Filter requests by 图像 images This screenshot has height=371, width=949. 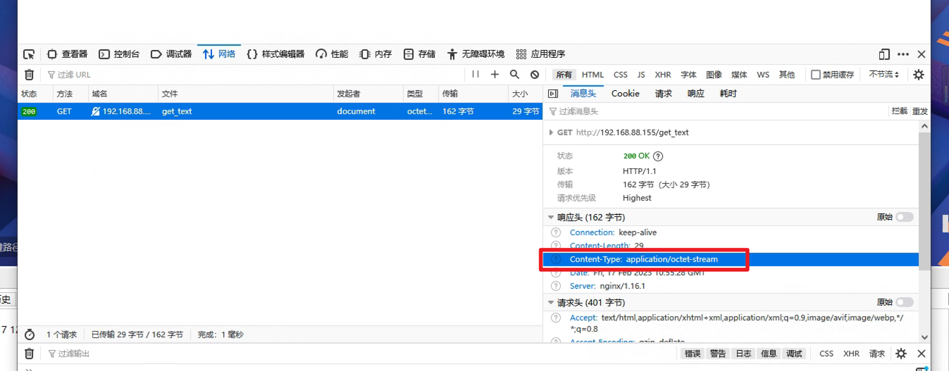click(714, 75)
